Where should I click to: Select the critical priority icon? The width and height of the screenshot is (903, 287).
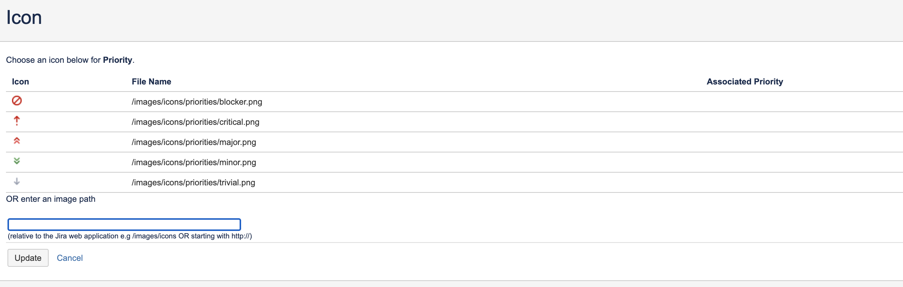(x=17, y=120)
